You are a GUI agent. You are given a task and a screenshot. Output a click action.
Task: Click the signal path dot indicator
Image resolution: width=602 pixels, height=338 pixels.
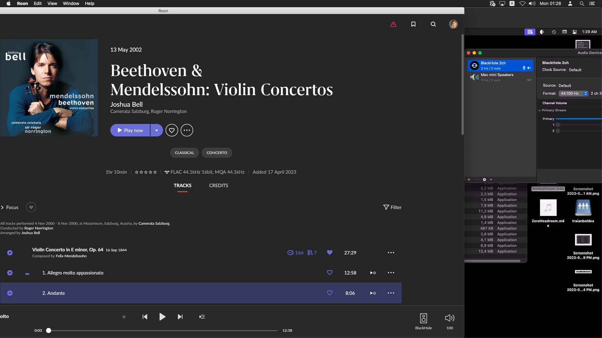(124, 317)
